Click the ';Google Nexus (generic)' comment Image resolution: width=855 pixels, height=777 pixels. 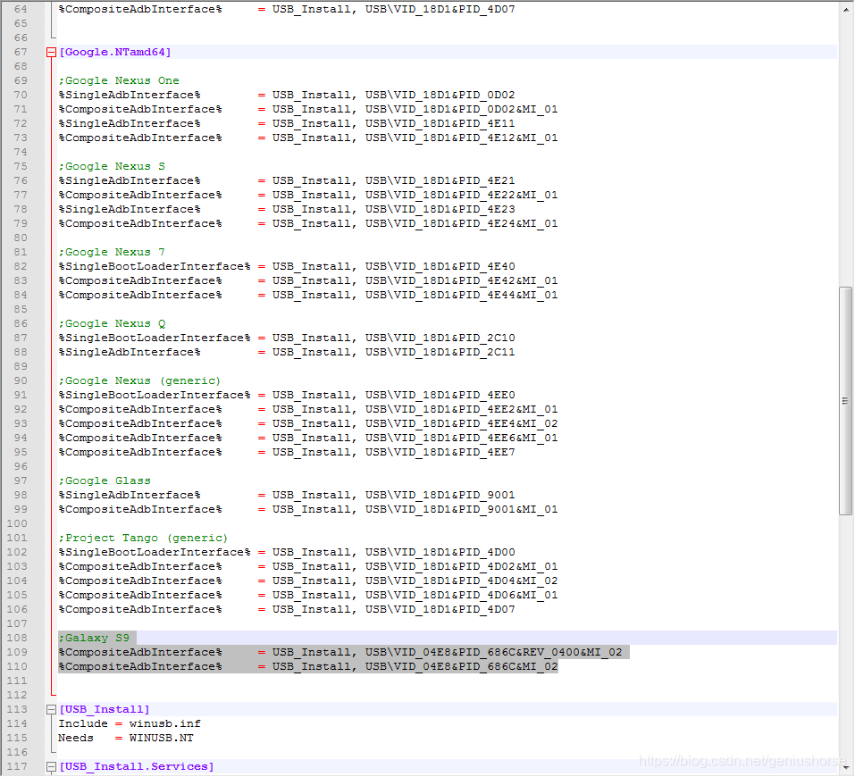pos(139,380)
